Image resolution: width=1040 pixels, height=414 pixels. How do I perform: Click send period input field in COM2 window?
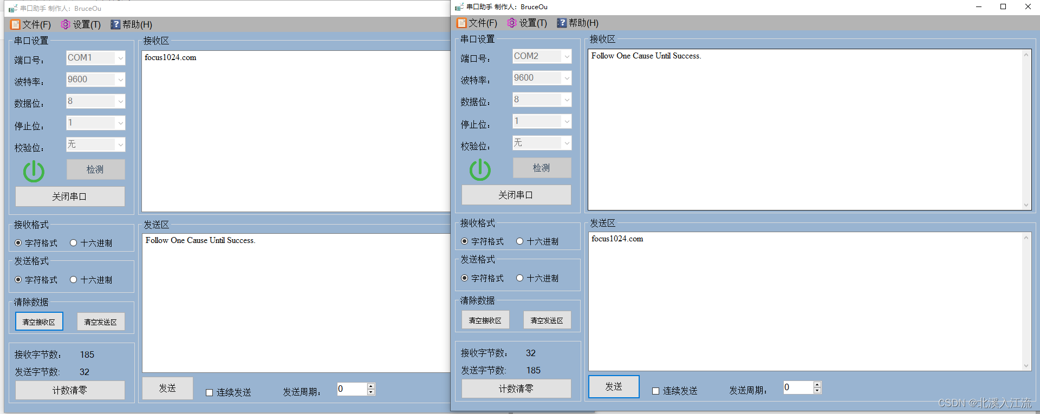tap(798, 387)
